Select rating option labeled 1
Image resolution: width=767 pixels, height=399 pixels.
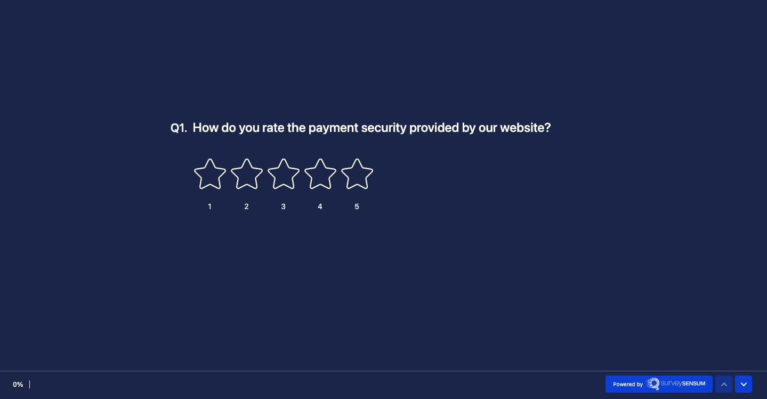[209, 206]
